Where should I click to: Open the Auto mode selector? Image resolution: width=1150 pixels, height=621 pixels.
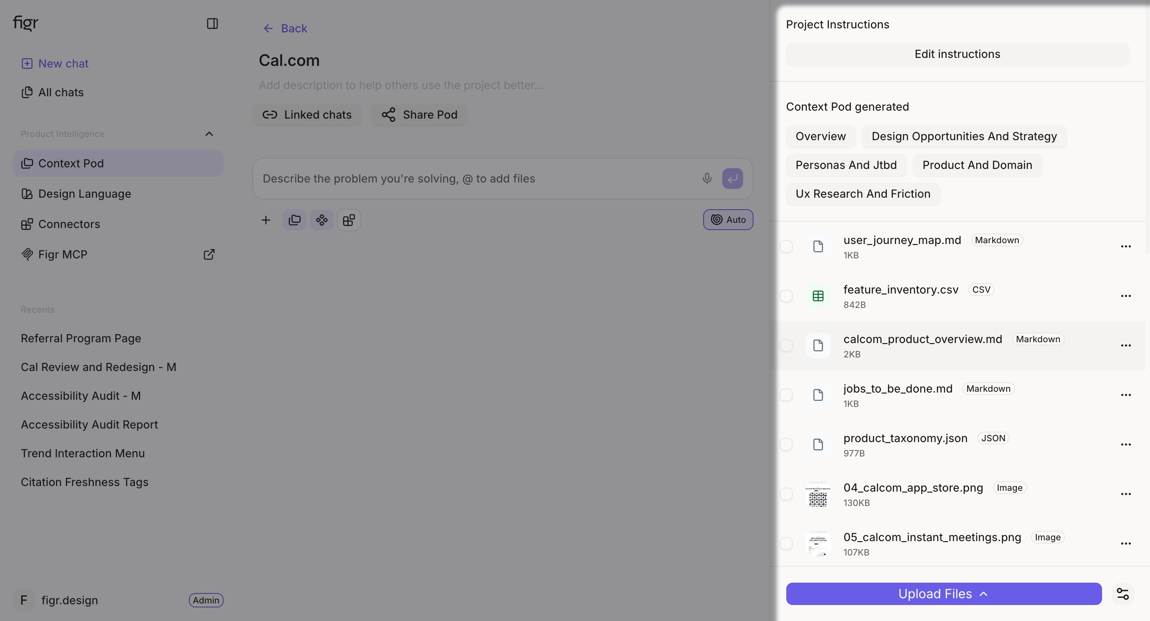pyautogui.click(x=728, y=220)
